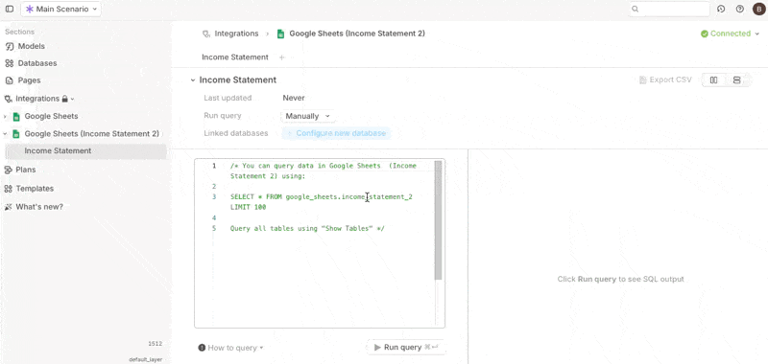Click the Pages sidebar icon

[9, 80]
